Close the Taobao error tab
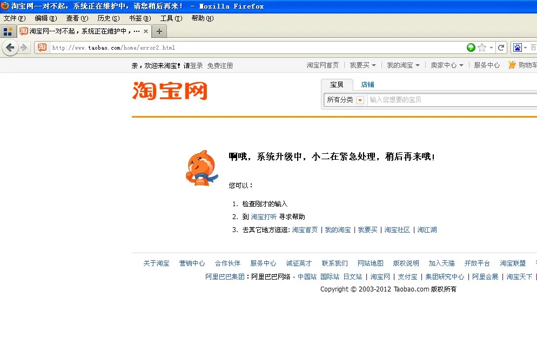 pos(145,31)
